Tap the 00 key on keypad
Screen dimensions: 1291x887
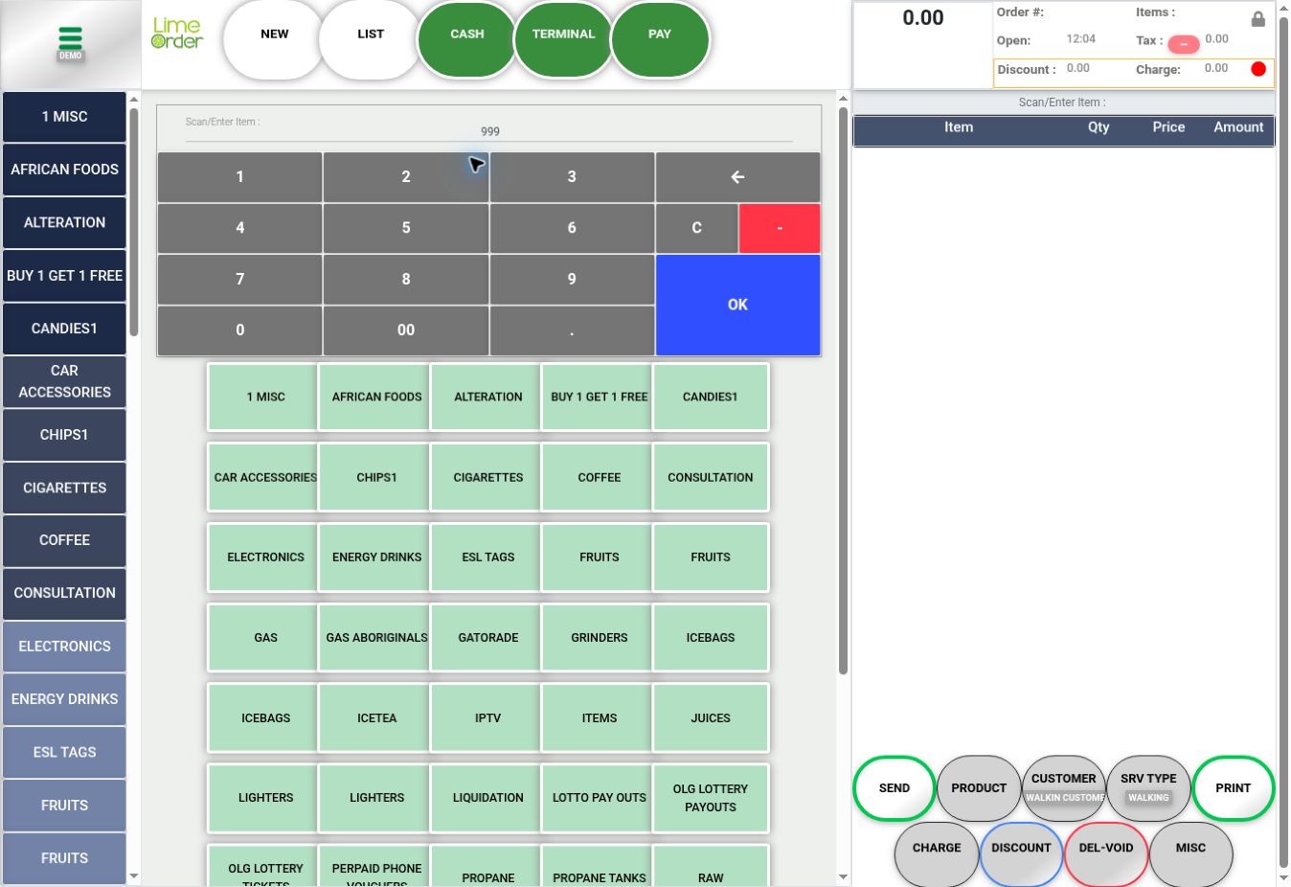click(406, 330)
